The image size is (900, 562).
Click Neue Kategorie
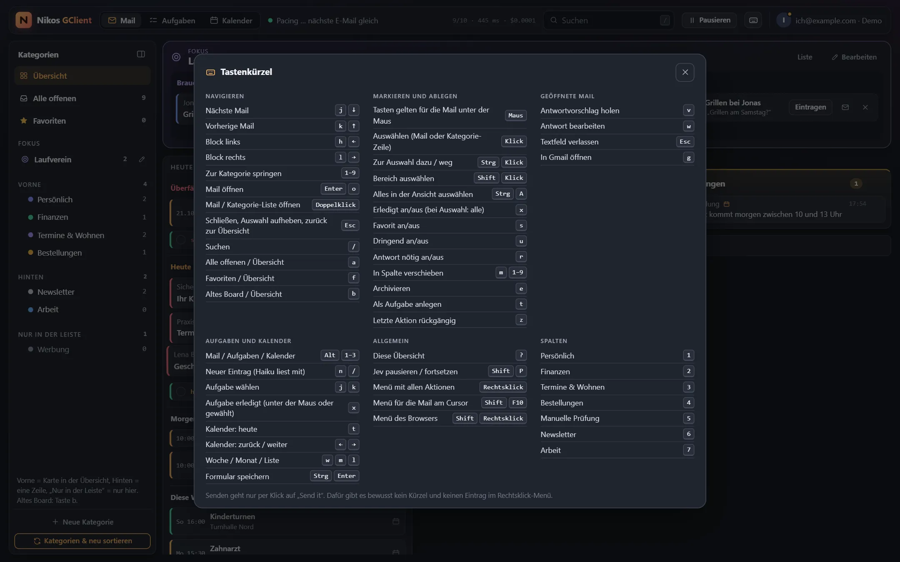click(82, 522)
